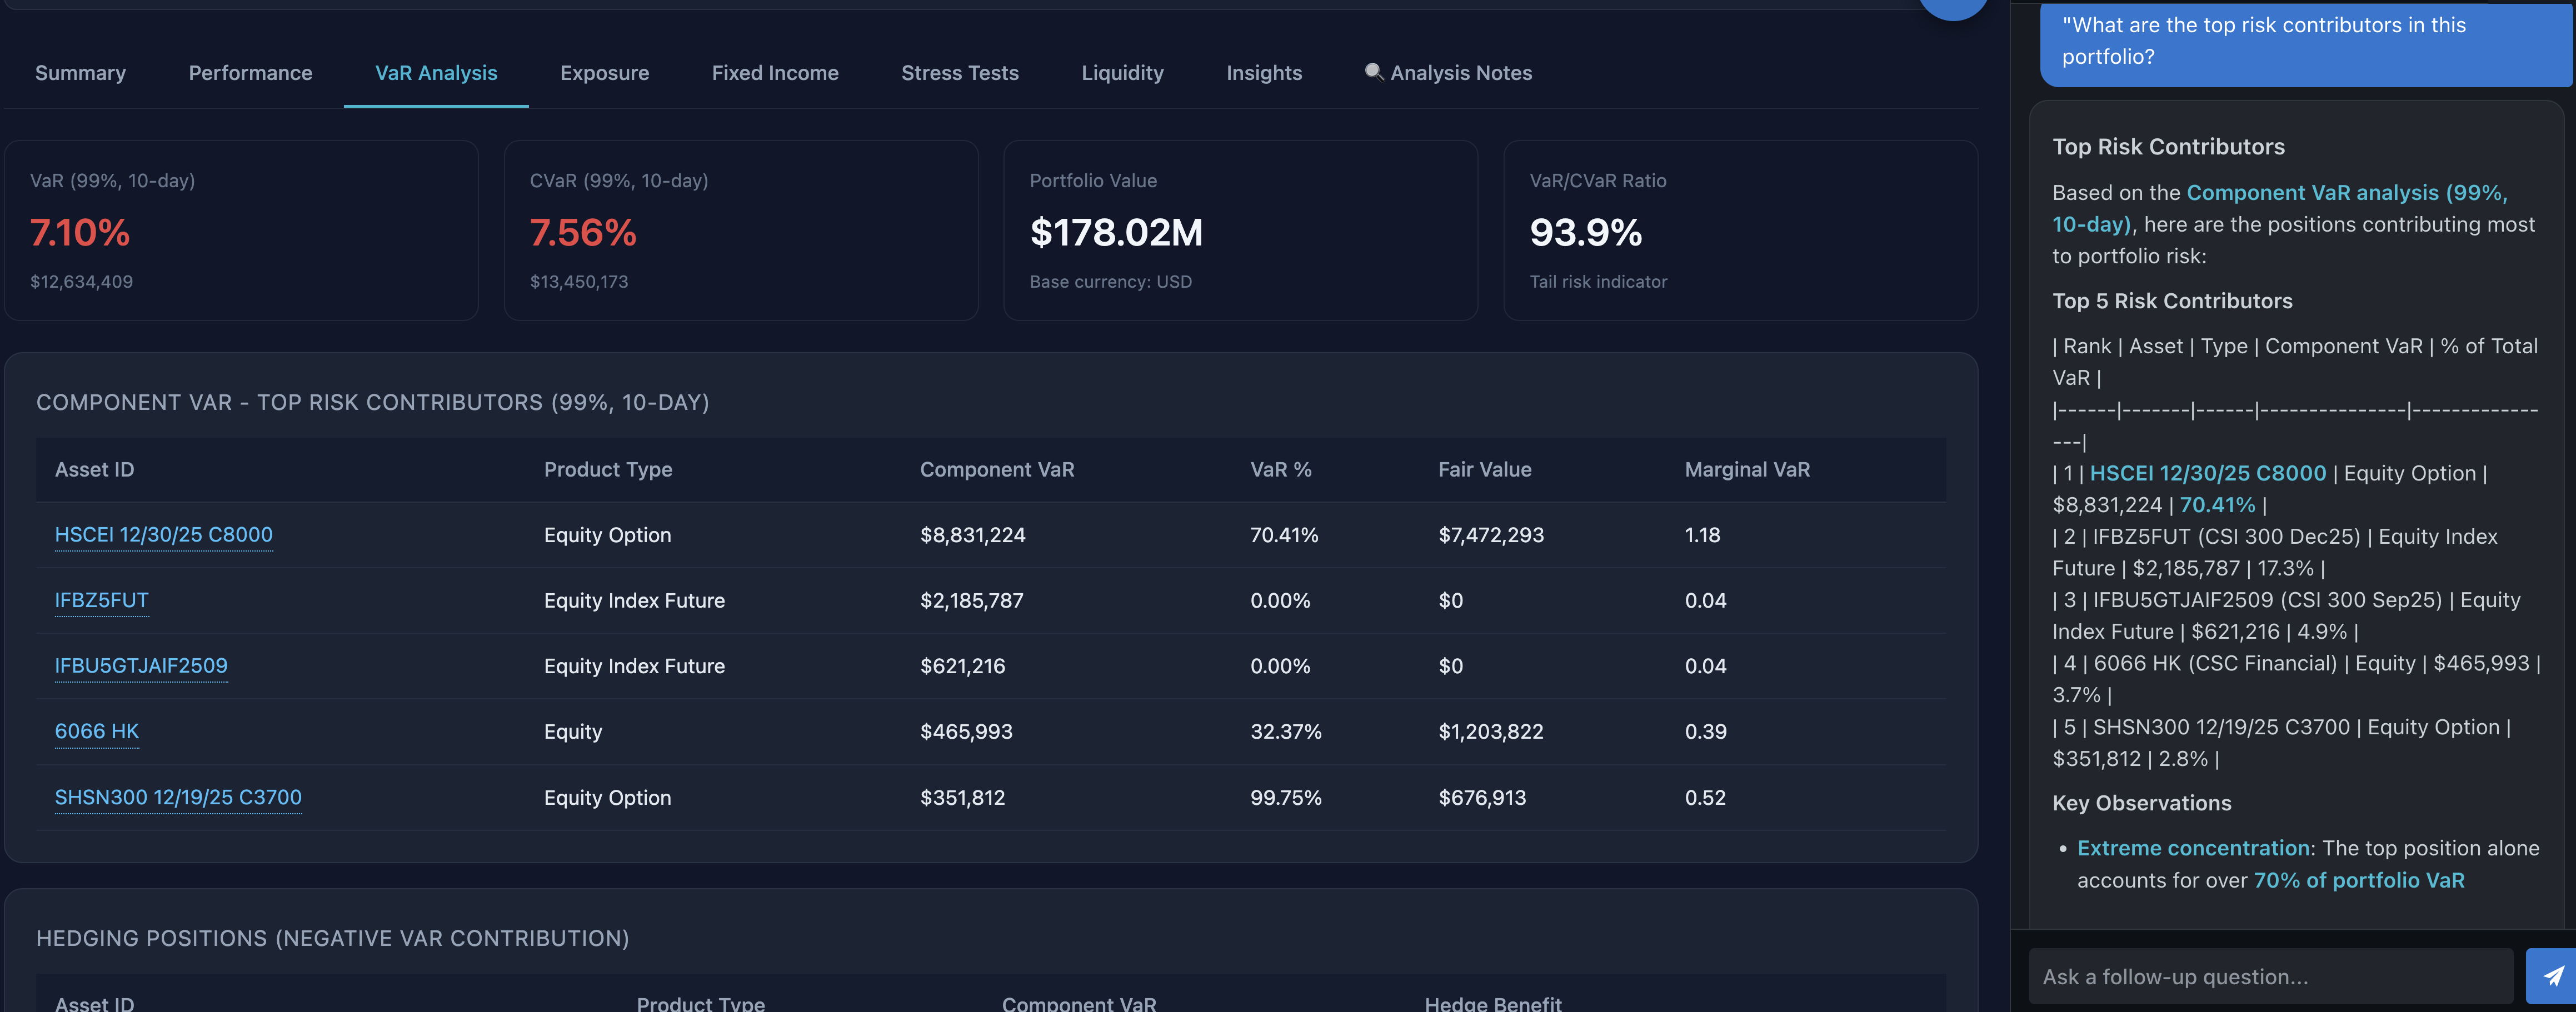View the Insights tab
2576x1012 pixels.
(1263, 72)
